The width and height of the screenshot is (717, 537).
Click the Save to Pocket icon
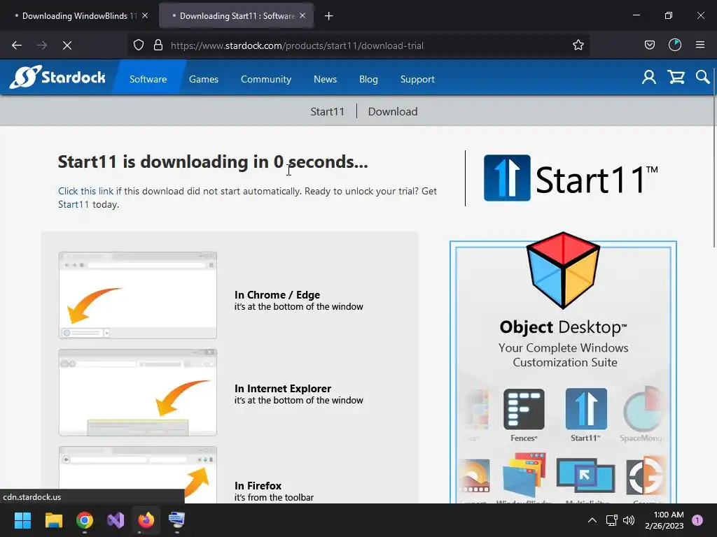(649, 45)
